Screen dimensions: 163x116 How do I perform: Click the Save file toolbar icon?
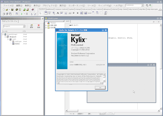tap(12, 9)
